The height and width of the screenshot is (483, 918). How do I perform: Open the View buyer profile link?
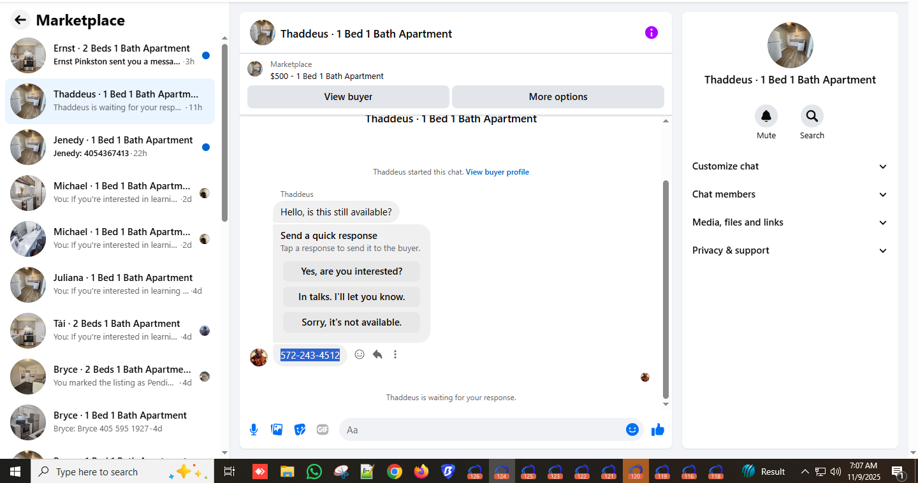tap(497, 172)
